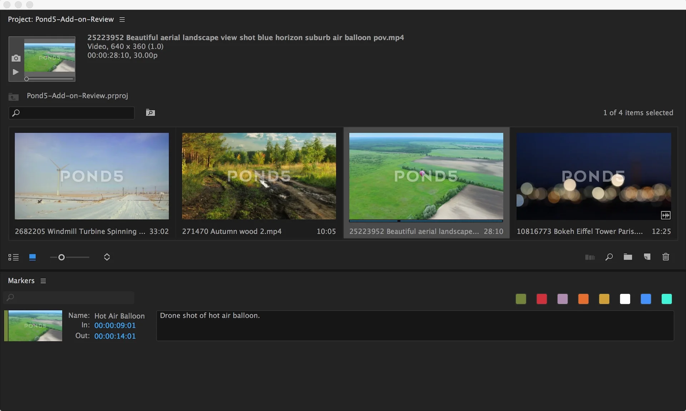Open the Project panel menu
Image resolution: width=686 pixels, height=411 pixels.
click(122, 20)
